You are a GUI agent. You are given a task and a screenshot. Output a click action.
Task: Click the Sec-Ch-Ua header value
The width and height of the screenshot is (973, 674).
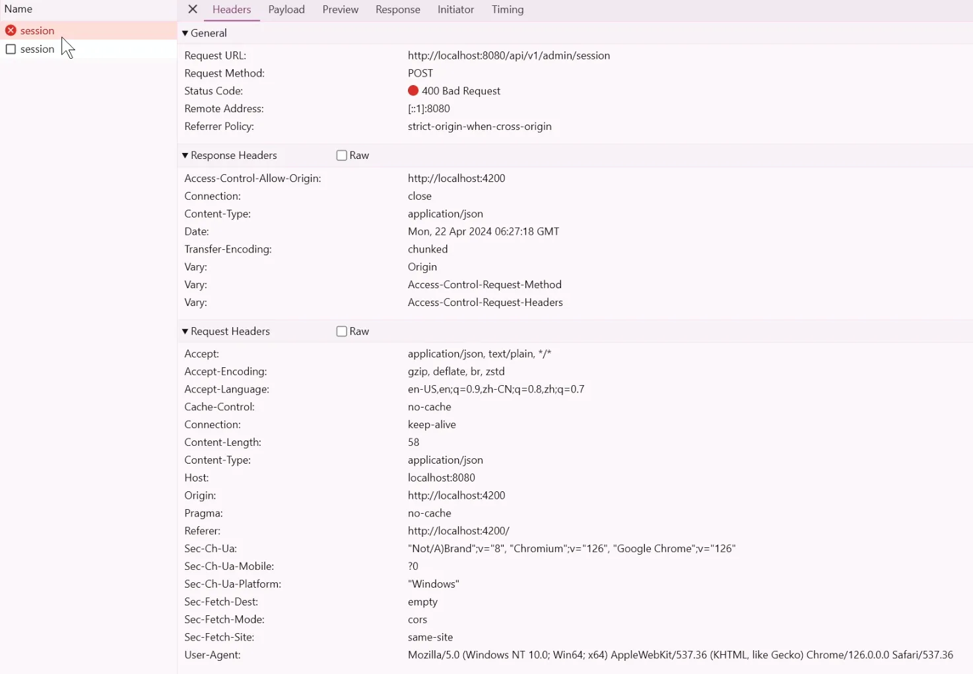coord(572,549)
